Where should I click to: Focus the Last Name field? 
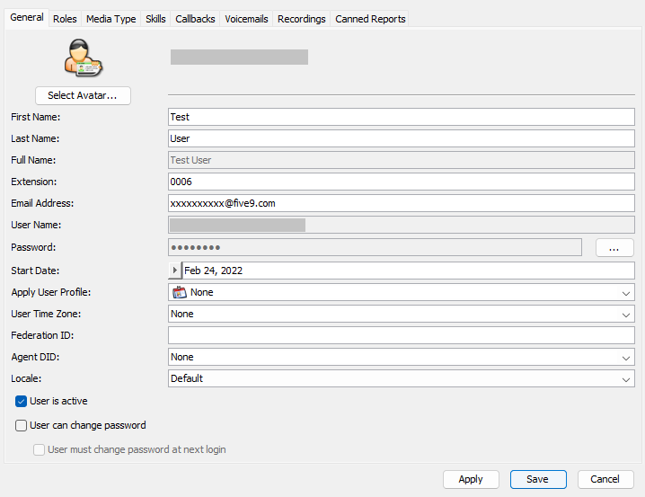coord(401,138)
